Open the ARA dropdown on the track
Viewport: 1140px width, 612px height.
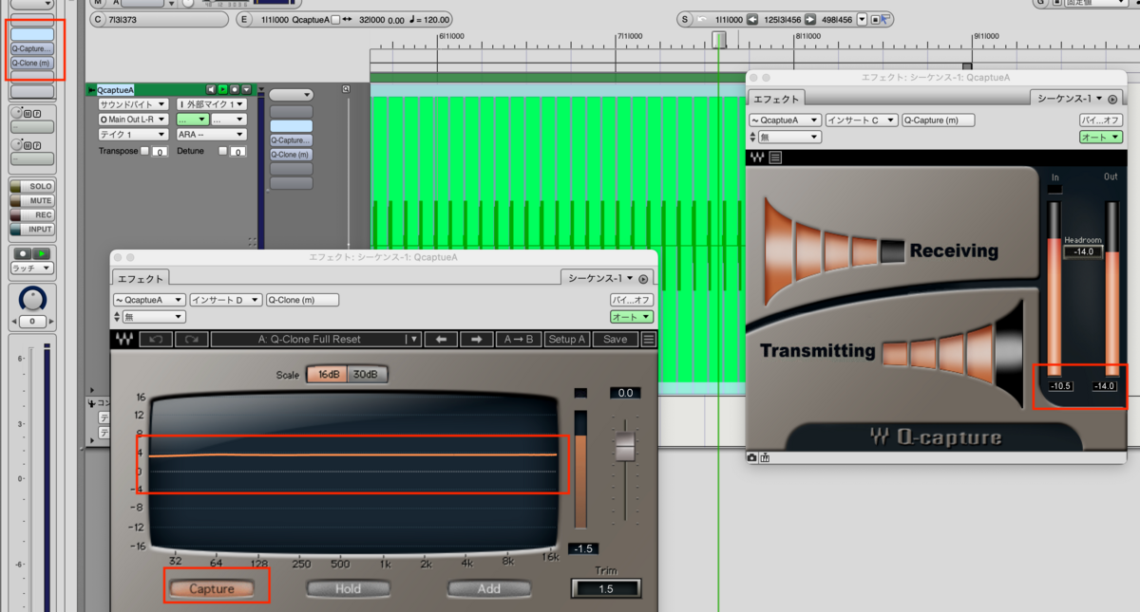[x=211, y=135]
